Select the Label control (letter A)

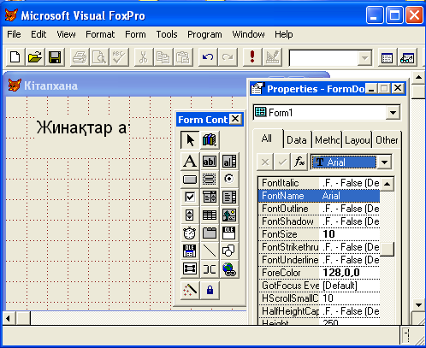(190, 161)
